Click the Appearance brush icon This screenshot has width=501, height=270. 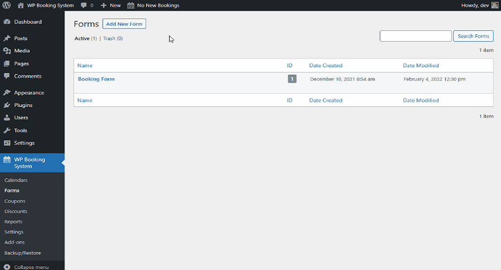coord(7,93)
